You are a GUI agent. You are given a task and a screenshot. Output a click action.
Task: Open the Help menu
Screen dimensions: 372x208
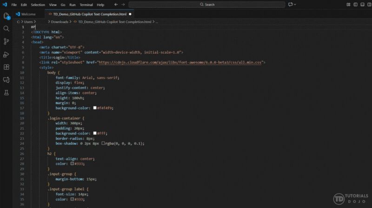(100, 5)
